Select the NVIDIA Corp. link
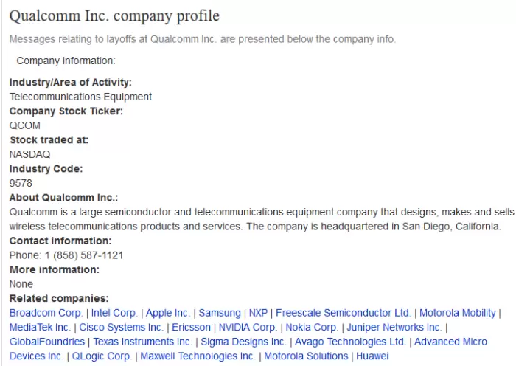This screenshot has width=516, height=366. (x=248, y=327)
